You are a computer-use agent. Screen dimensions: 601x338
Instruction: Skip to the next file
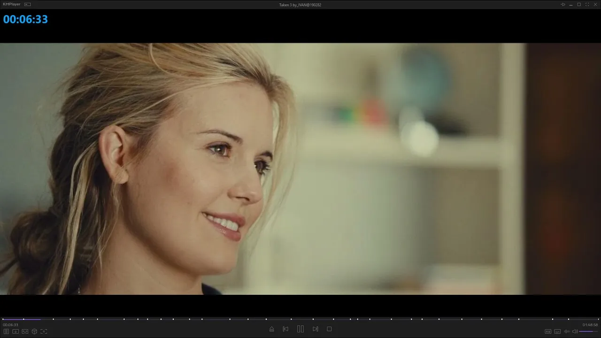(x=316, y=329)
